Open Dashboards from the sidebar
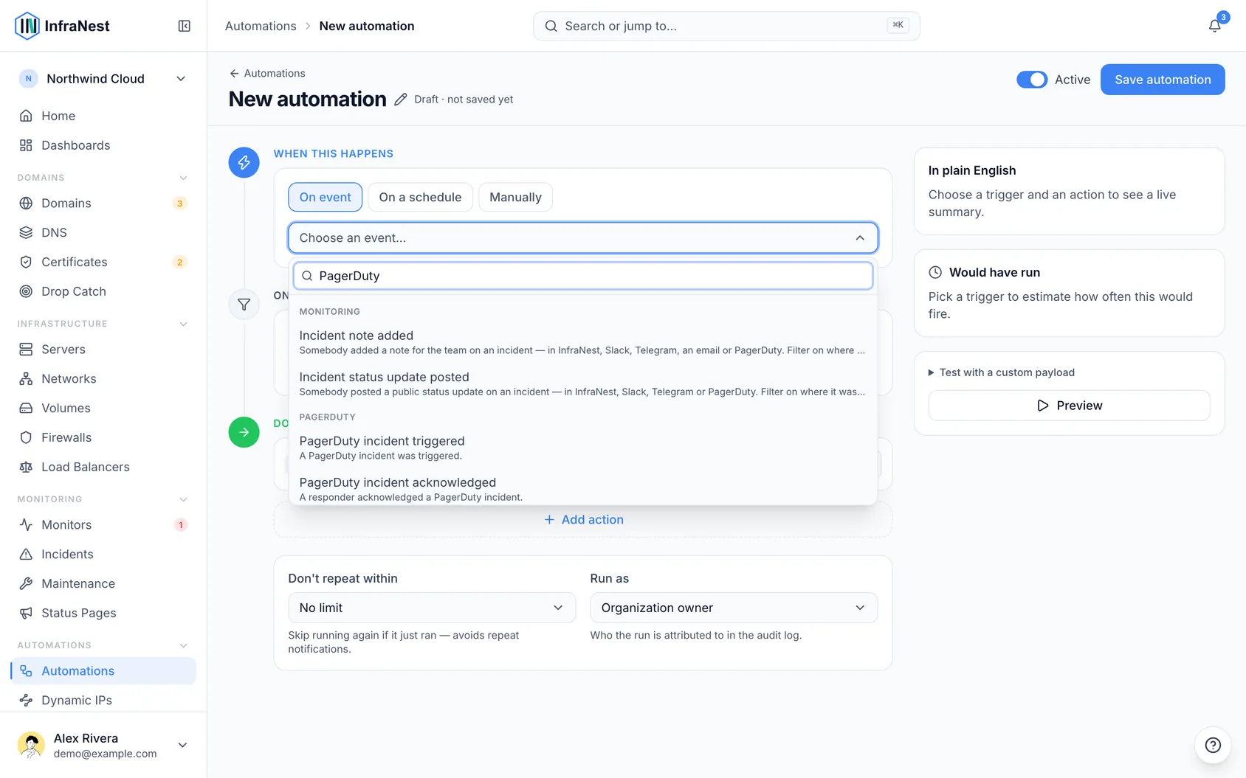 pyautogui.click(x=103, y=145)
